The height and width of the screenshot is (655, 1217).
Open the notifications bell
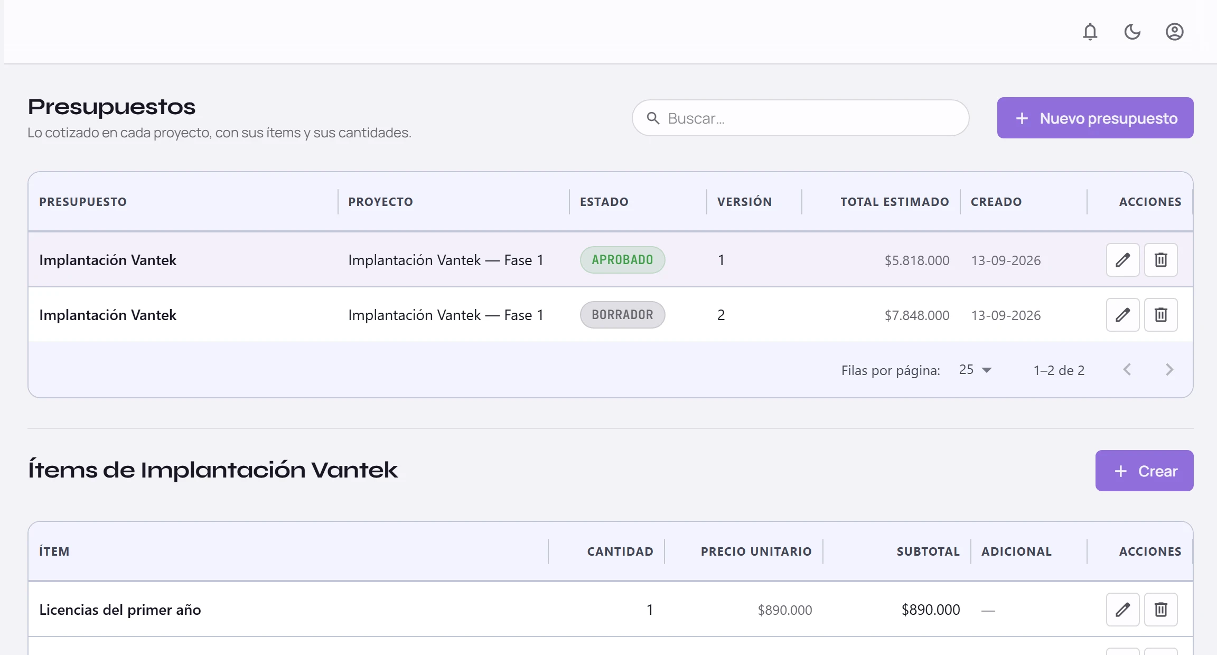coord(1090,32)
